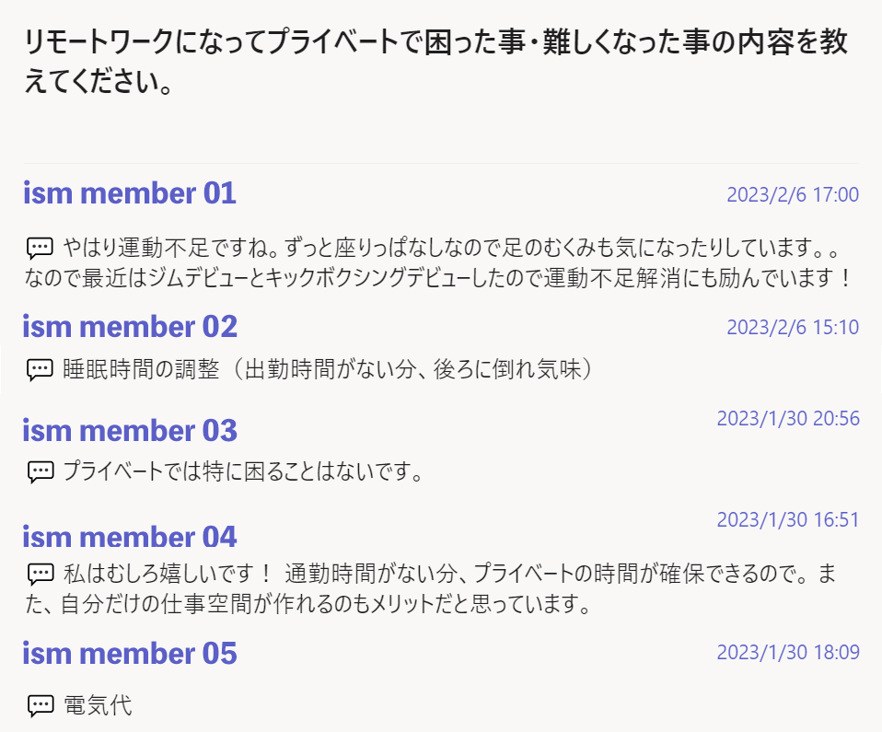
Task: Click the 電気代 answer text
Action: coord(98,706)
